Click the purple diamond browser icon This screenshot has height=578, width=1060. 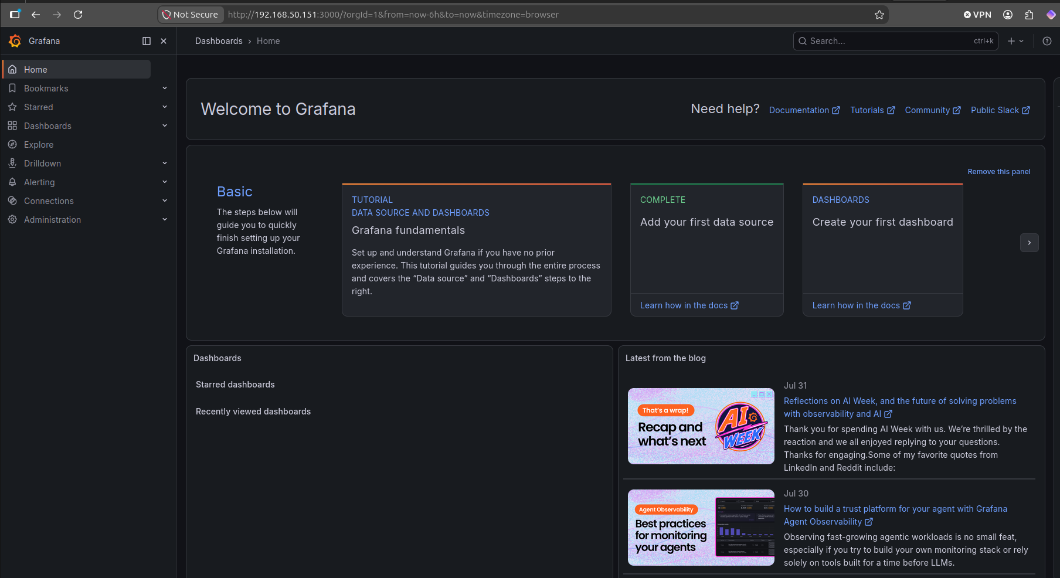[x=1051, y=15]
